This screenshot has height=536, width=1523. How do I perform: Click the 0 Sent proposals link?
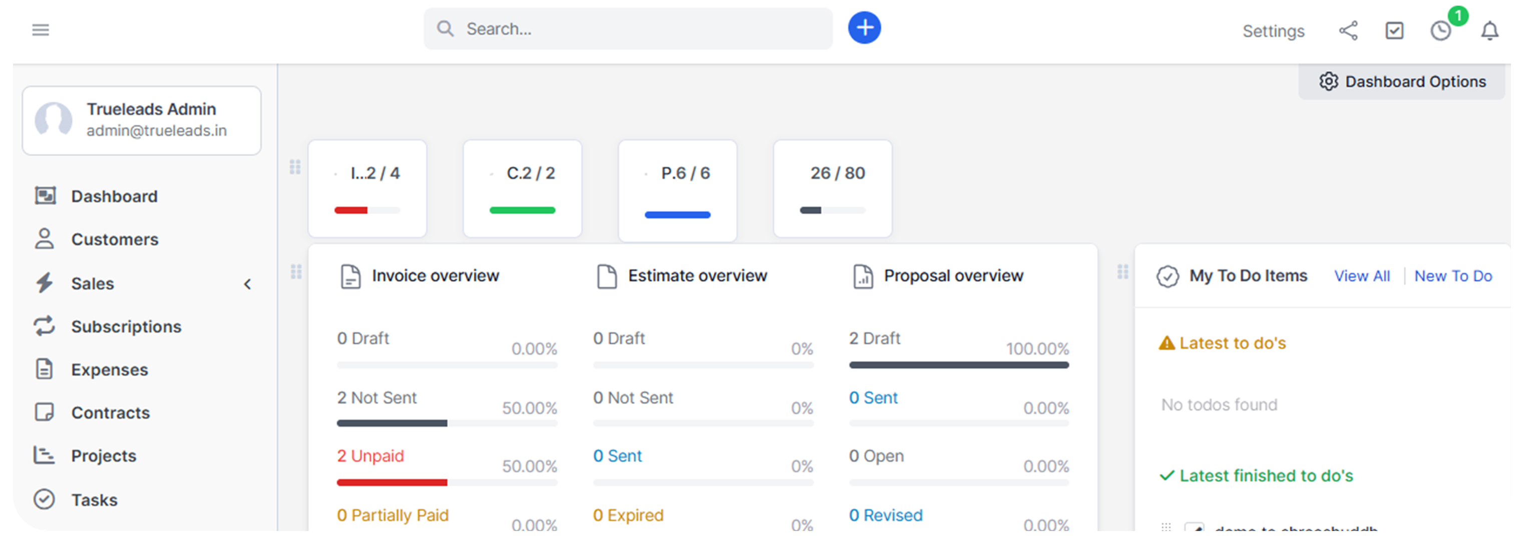click(873, 398)
